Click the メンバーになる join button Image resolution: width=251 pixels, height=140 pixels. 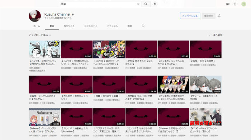pyautogui.click(x=190, y=16)
